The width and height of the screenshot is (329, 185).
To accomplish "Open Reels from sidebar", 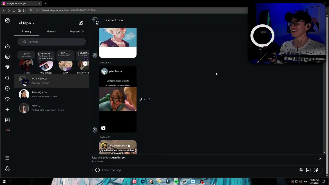I will pos(7,57).
